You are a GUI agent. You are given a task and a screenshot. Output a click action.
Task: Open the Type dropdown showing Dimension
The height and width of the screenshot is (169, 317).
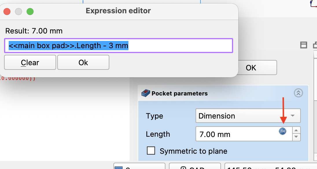click(x=248, y=116)
